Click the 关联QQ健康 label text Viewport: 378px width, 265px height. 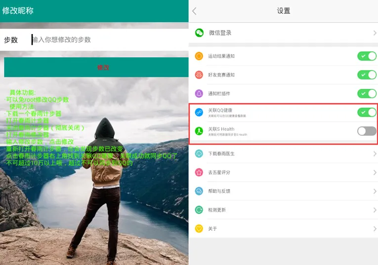click(220, 110)
